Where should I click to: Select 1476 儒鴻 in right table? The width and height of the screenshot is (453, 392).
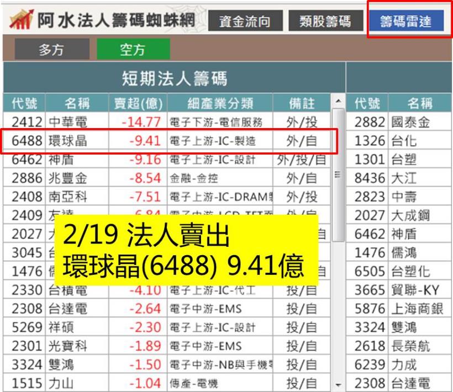tap(399, 252)
